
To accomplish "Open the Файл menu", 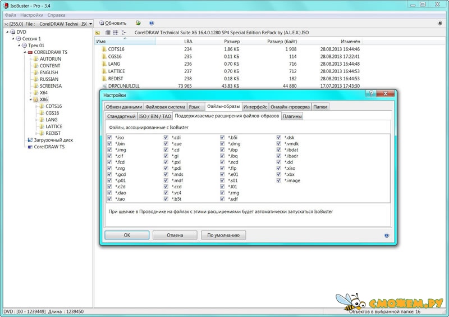I will (10, 15).
